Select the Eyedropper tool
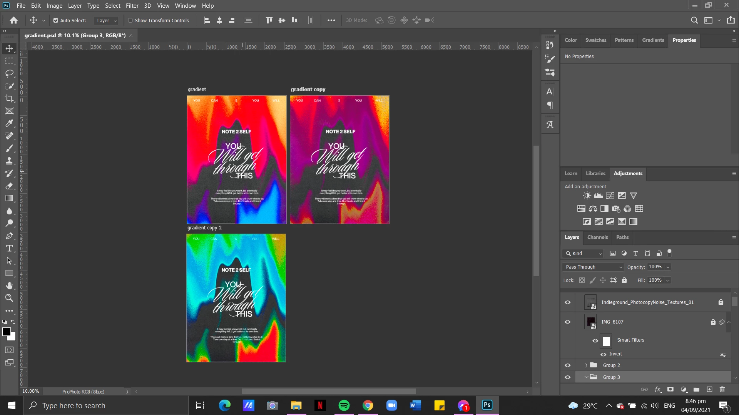Image resolution: width=739 pixels, height=415 pixels. pyautogui.click(x=9, y=123)
